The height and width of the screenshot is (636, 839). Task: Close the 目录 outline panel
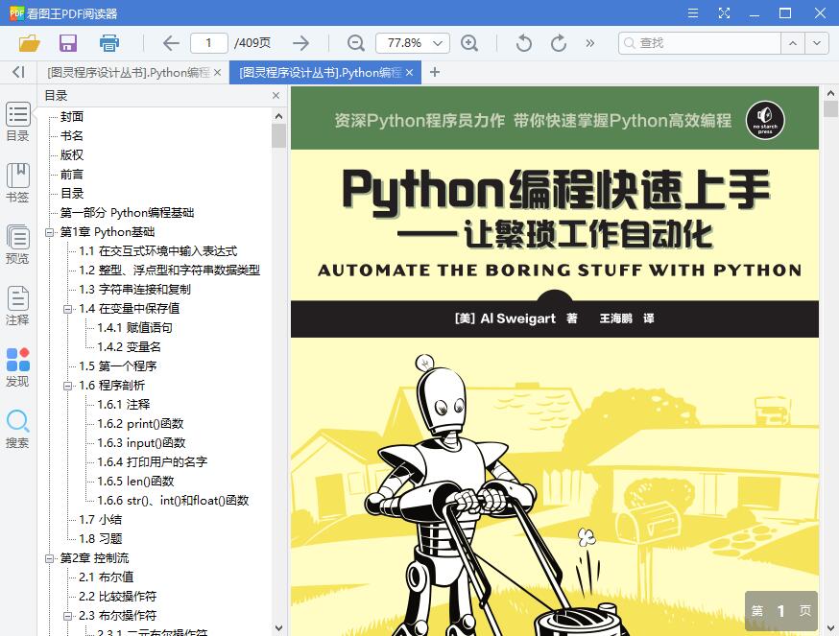[x=276, y=95]
